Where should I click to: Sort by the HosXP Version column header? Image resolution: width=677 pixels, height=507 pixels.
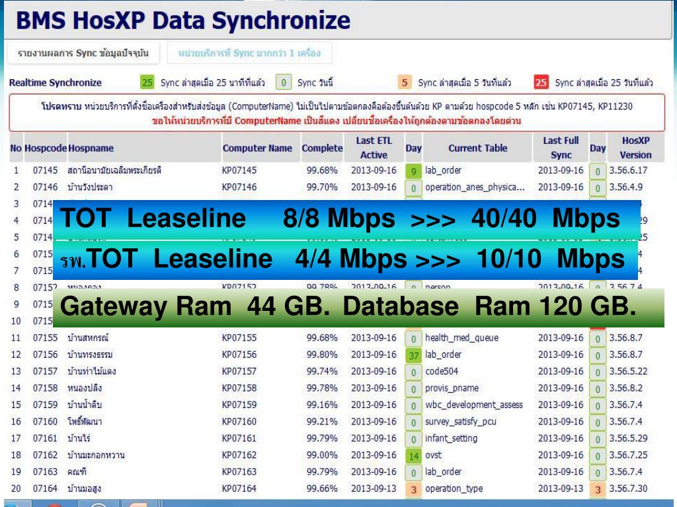click(635, 148)
